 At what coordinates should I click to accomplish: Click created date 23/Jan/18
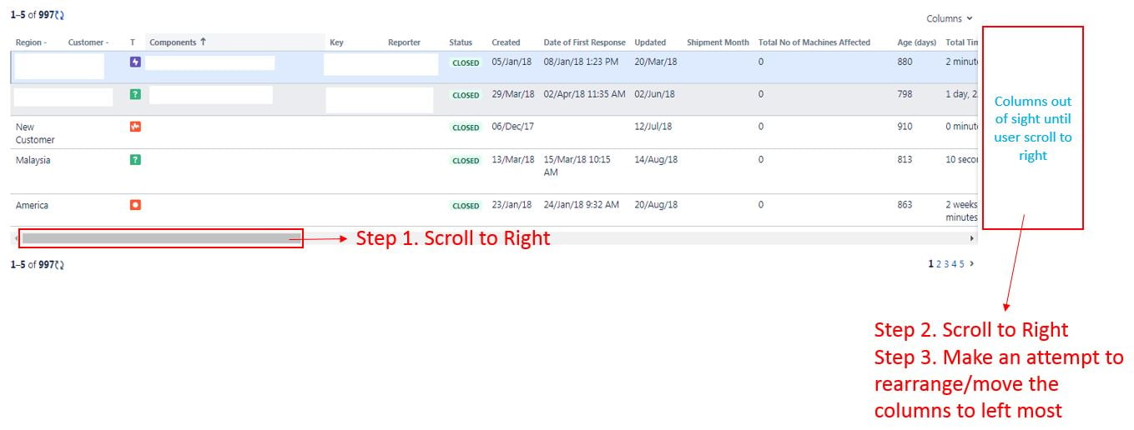[x=513, y=205]
